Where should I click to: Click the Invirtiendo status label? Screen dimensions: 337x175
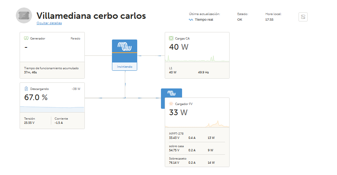pyautogui.click(x=124, y=67)
